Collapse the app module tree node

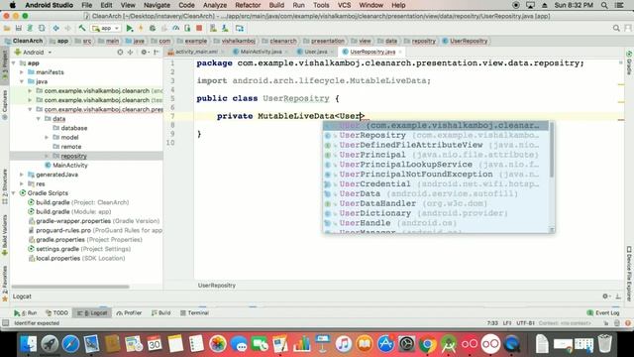(x=14, y=63)
